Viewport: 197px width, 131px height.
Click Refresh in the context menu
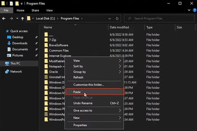click(x=79, y=77)
